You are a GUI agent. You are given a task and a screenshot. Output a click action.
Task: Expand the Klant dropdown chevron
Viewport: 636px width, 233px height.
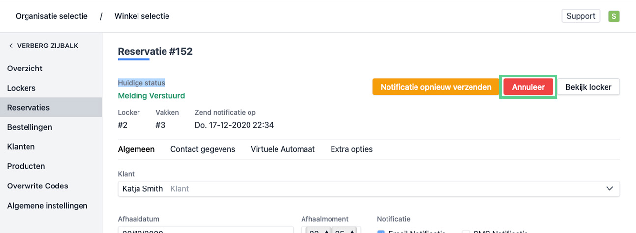point(609,188)
